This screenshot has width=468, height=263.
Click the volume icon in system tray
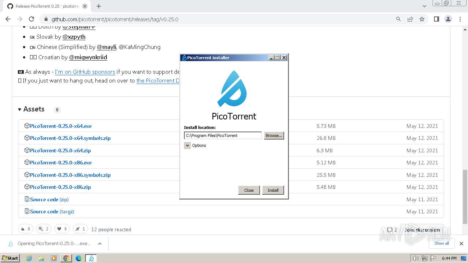tap(415, 258)
